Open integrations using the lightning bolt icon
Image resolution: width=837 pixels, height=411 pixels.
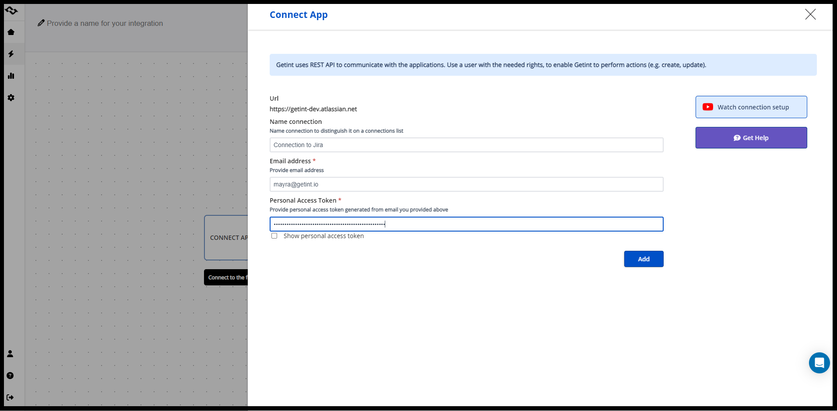point(11,54)
